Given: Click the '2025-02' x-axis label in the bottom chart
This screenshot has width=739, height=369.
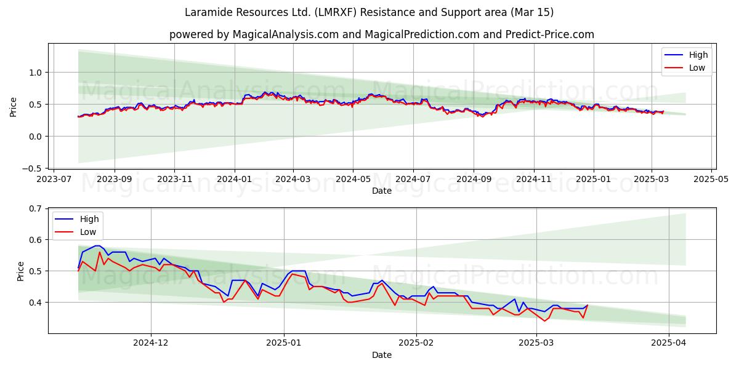Looking at the screenshot, I should click(416, 344).
